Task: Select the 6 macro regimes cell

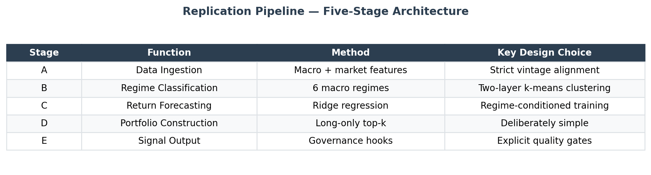Action: click(x=351, y=88)
